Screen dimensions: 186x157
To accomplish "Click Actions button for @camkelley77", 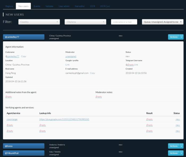I will pos(174,37).
